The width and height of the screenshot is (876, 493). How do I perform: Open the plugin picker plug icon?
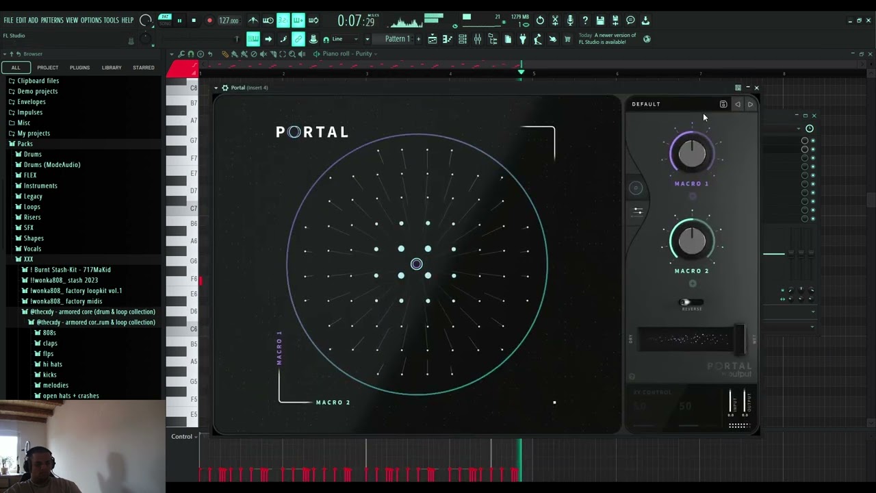523,39
